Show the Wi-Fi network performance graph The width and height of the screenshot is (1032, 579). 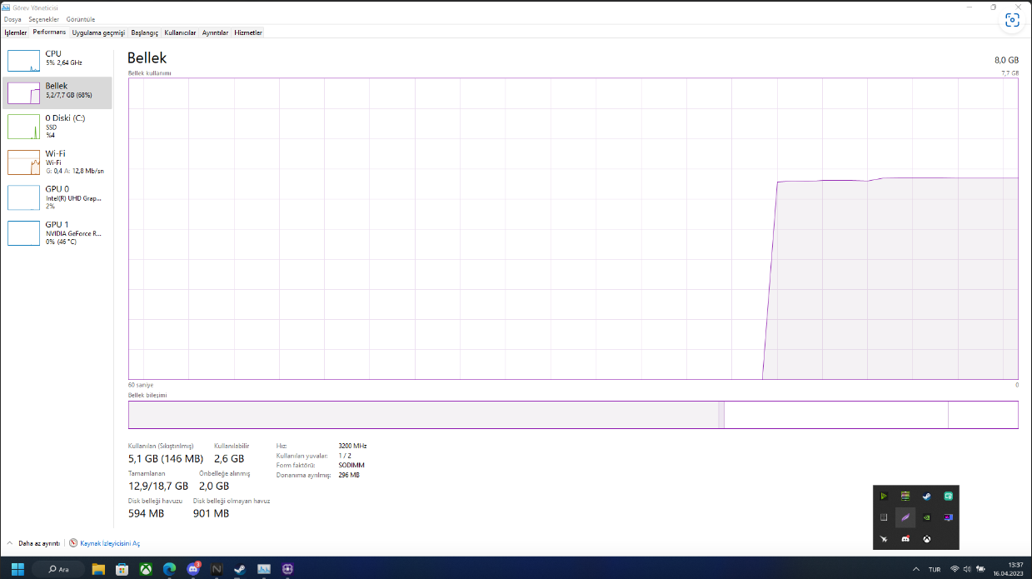pos(57,162)
